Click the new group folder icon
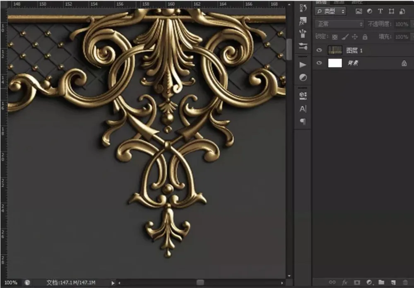This screenshot has width=414, height=288. (381, 282)
